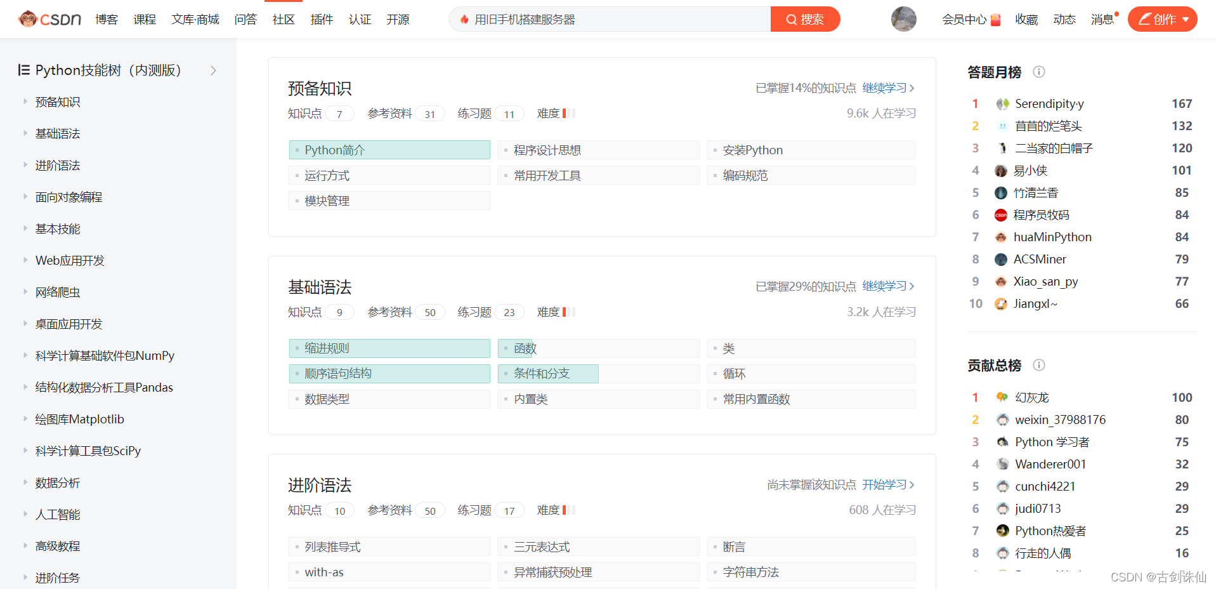1216x589 pixels.
Task: Open 幻灰龙 avatar icon
Action: pos(1002,397)
